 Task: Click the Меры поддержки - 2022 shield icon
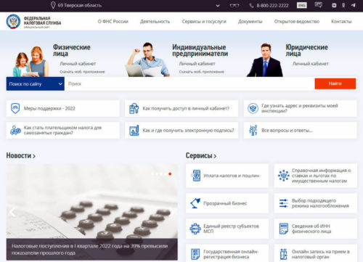click(x=15, y=108)
